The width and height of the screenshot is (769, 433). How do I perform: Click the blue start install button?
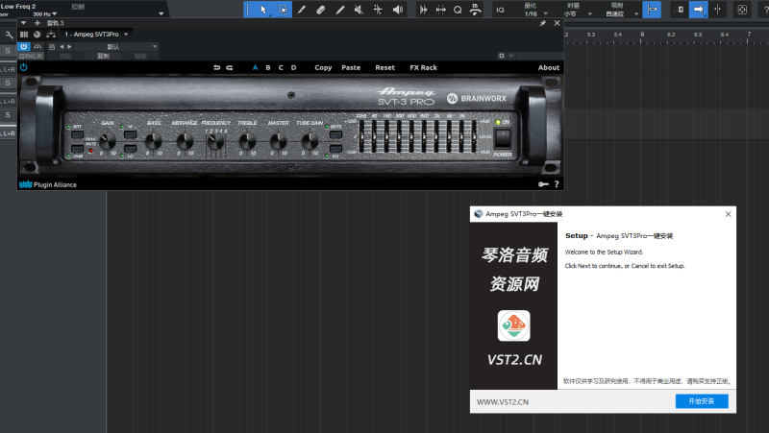pos(702,401)
